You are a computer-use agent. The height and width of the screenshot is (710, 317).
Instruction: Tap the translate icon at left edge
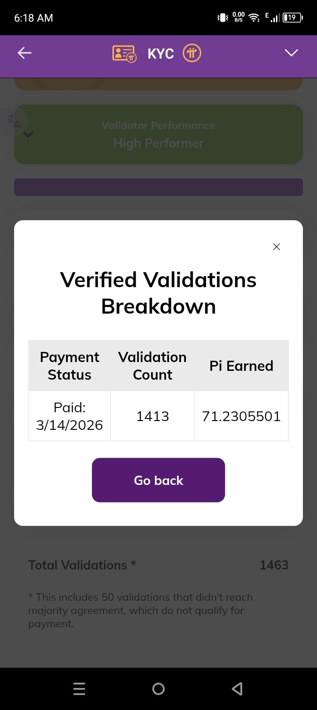pyautogui.click(x=14, y=121)
